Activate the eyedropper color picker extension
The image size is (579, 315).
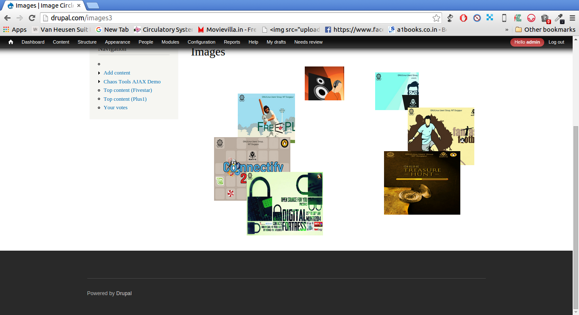point(559,18)
